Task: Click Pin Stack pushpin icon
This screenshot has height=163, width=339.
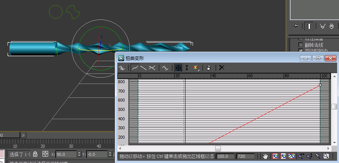Action: click(295, 26)
